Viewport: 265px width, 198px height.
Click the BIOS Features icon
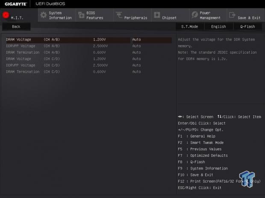[x=81, y=15]
